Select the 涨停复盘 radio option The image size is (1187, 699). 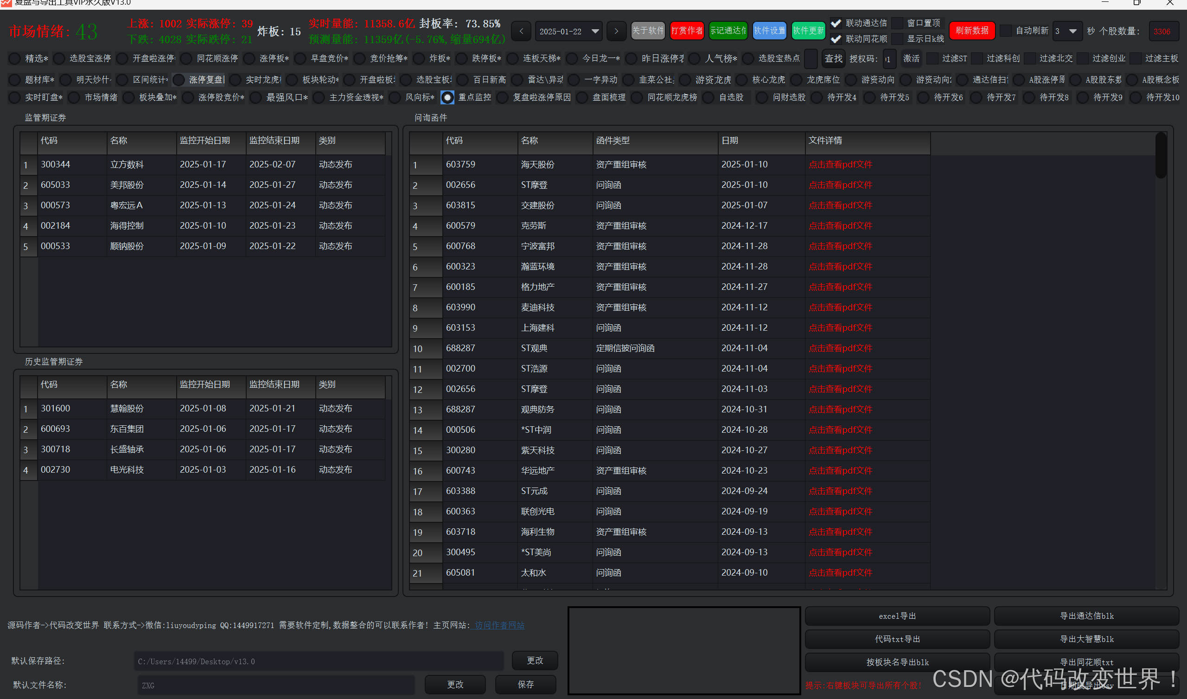179,80
